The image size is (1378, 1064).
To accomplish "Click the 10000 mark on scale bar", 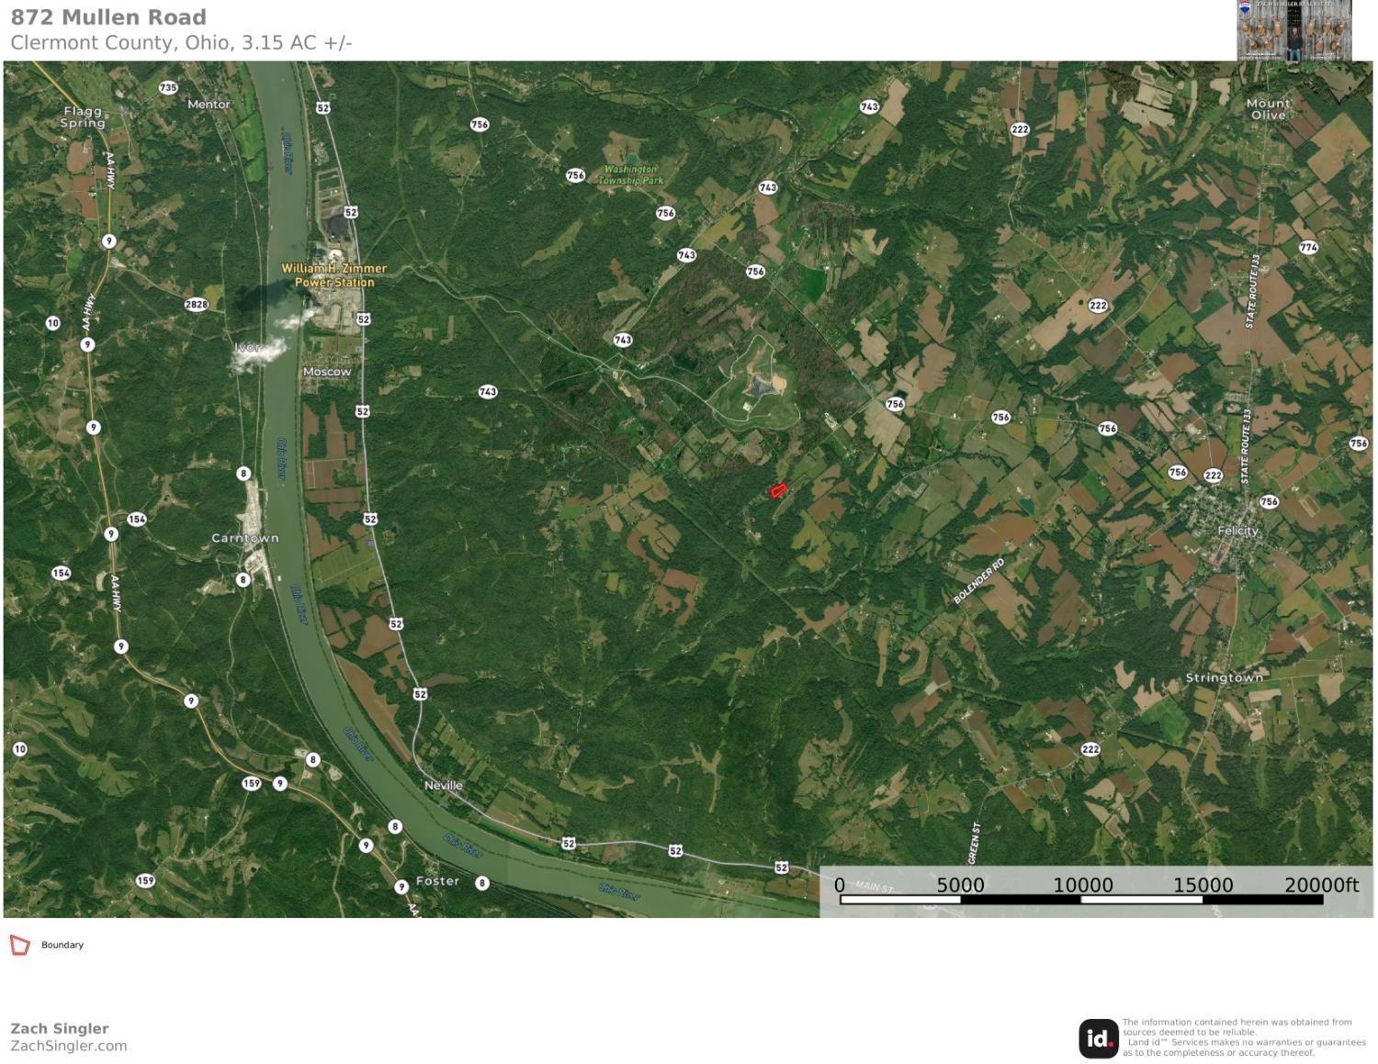I will click(x=1082, y=885).
